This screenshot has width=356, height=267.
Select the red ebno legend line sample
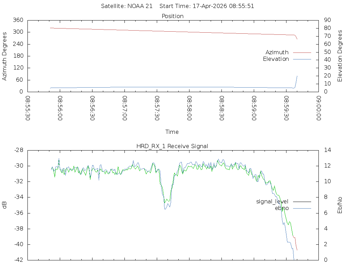coord(302,208)
